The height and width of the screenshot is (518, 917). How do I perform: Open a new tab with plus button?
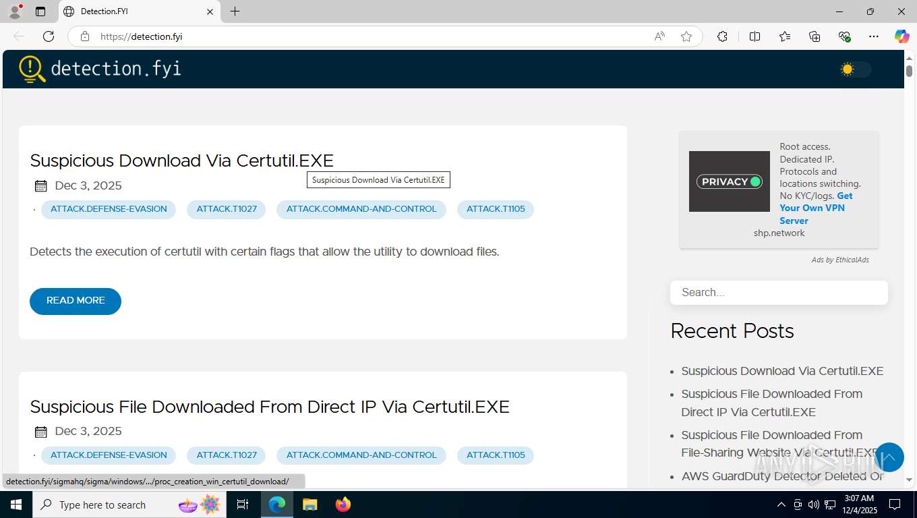coord(235,11)
